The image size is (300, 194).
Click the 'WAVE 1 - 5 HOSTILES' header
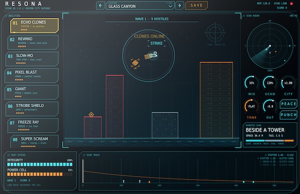click(x=151, y=19)
